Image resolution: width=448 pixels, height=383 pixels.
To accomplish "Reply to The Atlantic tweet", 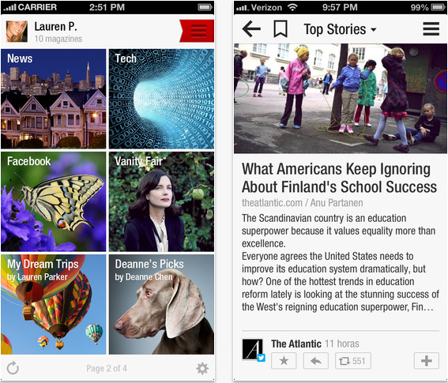I will point(316,361).
